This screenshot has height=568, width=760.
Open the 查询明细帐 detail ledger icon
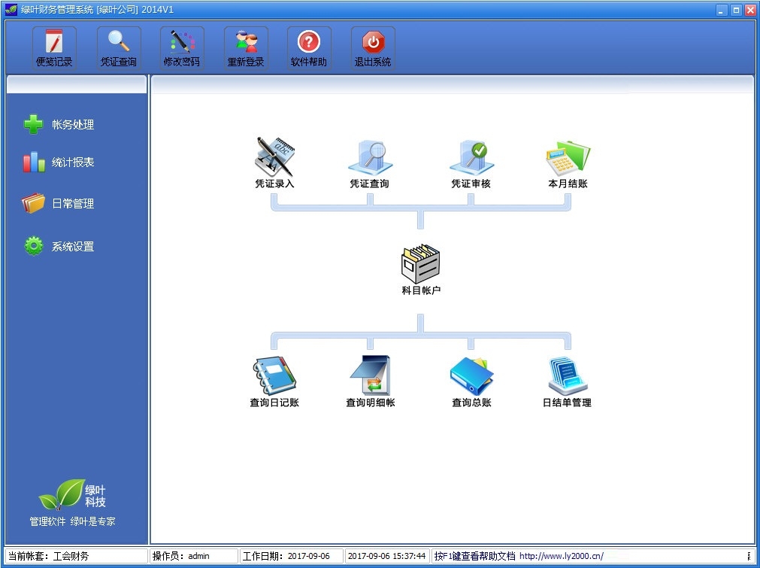point(371,375)
